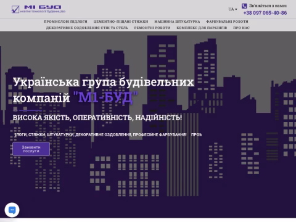
Task: Click the scrolling services ticker text
Action: [108, 134]
